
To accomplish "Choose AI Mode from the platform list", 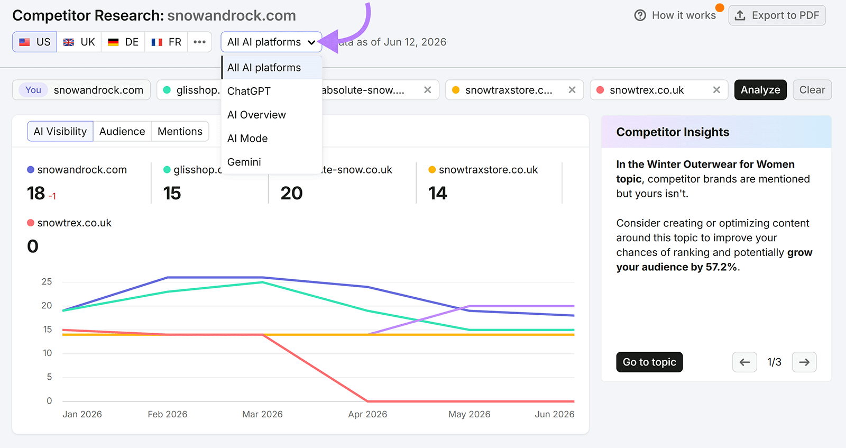I will tap(272, 139).
